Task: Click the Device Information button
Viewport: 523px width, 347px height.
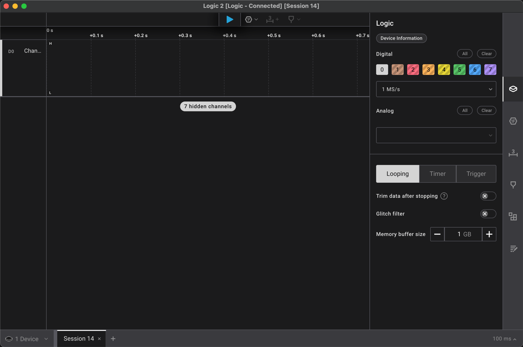Action: 401,38
